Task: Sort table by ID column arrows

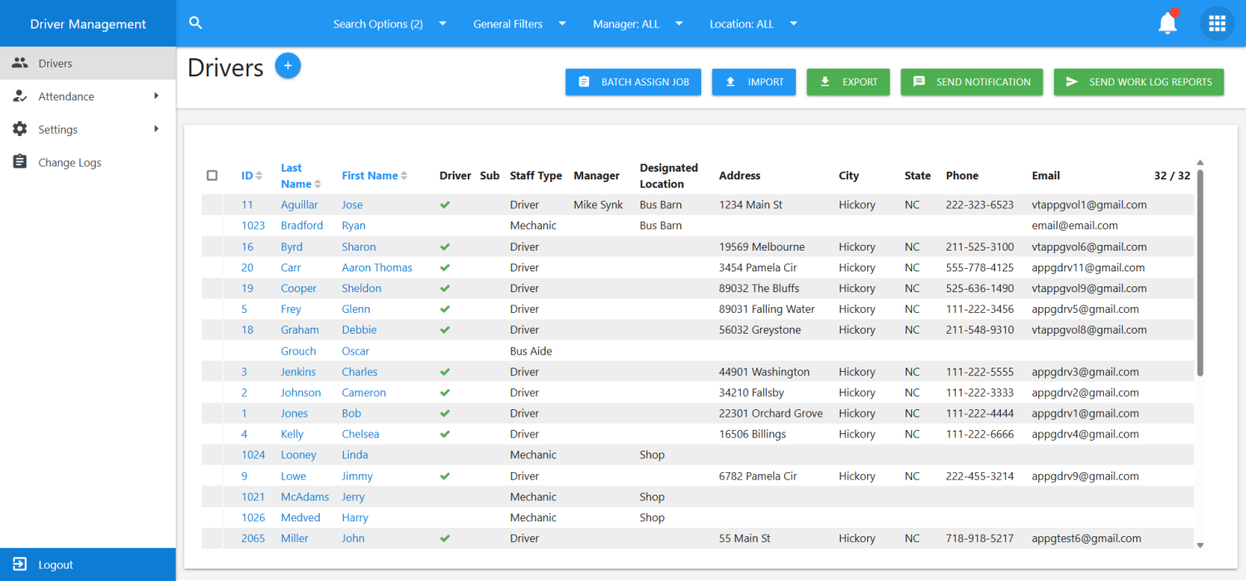Action: [x=259, y=176]
